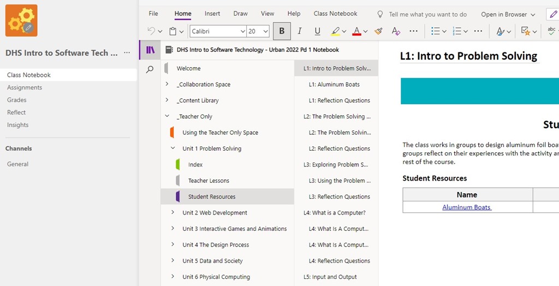Click the bulleted list icon
This screenshot has width=559, height=286.
coord(435,31)
